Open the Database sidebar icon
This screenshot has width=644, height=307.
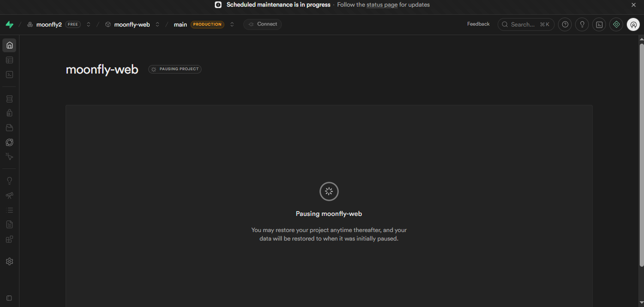click(x=10, y=99)
